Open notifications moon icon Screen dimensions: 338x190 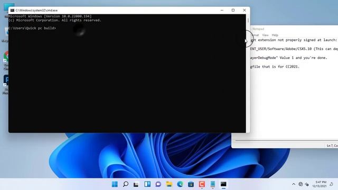click(331, 184)
